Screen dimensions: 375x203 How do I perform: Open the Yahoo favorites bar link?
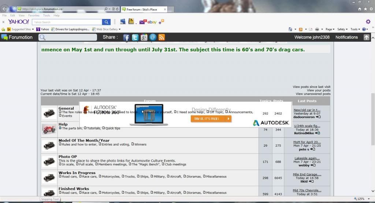pos(42,29)
